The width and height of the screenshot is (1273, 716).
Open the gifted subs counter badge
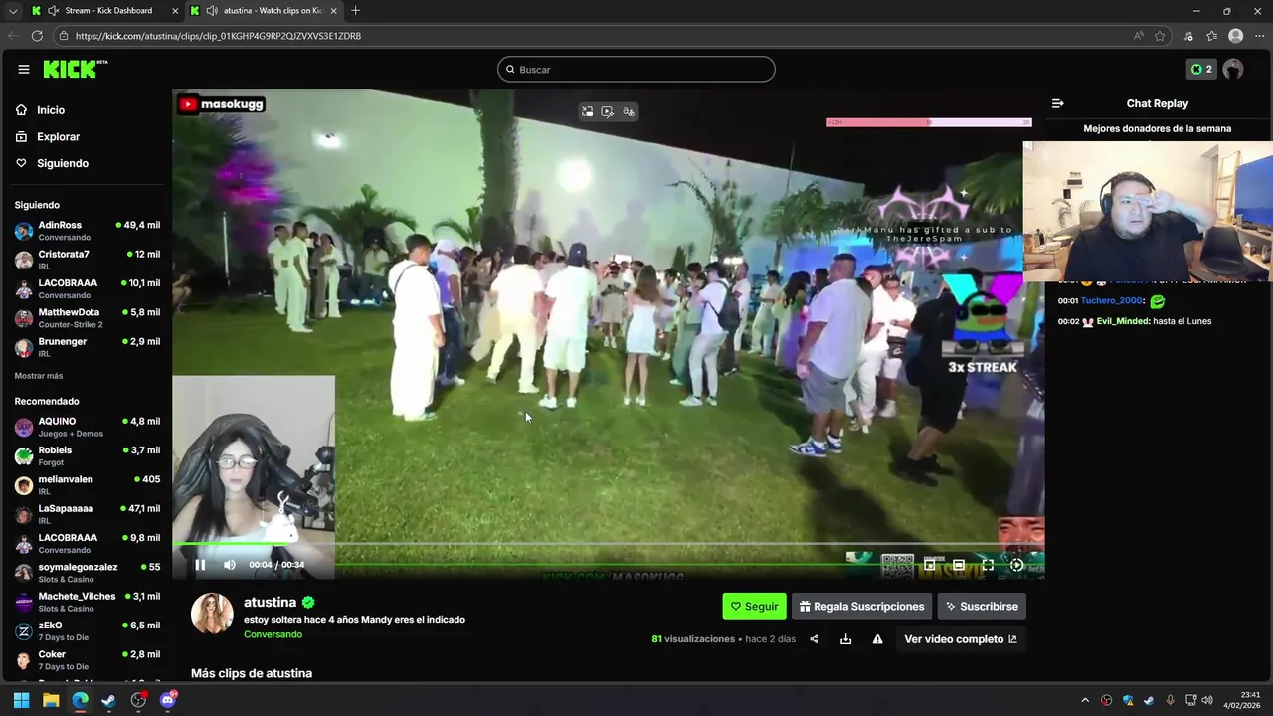point(1201,69)
